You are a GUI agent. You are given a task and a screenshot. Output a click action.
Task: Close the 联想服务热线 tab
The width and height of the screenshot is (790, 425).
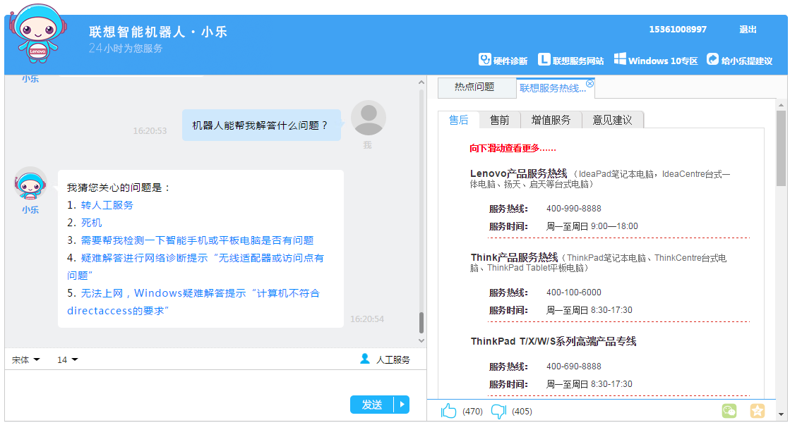[x=590, y=83]
